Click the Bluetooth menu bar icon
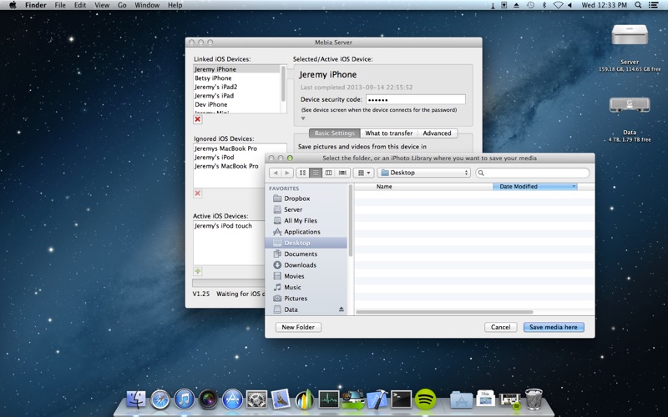 pyautogui.click(x=544, y=5)
